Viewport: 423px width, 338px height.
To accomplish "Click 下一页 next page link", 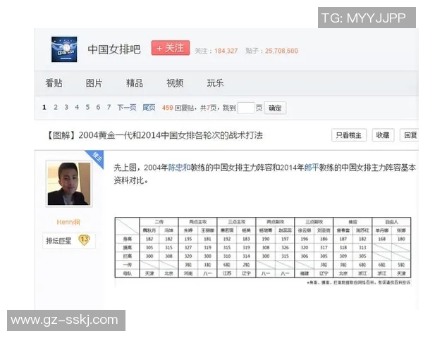I will point(127,108).
